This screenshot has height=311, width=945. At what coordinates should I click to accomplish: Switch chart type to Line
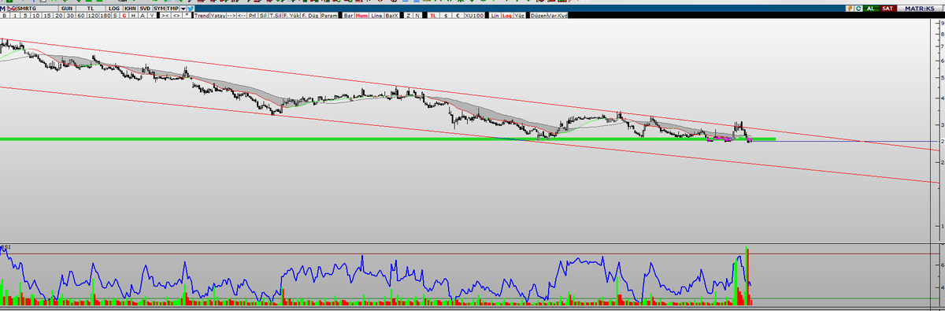(x=376, y=16)
